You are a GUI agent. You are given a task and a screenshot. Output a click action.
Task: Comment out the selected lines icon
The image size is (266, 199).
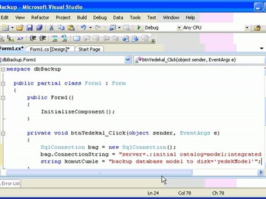tap(55, 39)
